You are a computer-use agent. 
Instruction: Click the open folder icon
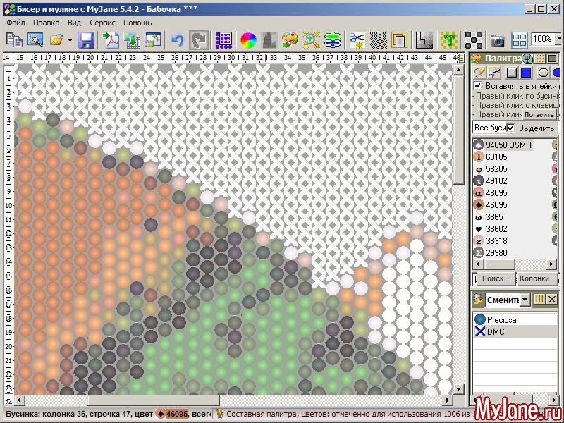point(56,39)
